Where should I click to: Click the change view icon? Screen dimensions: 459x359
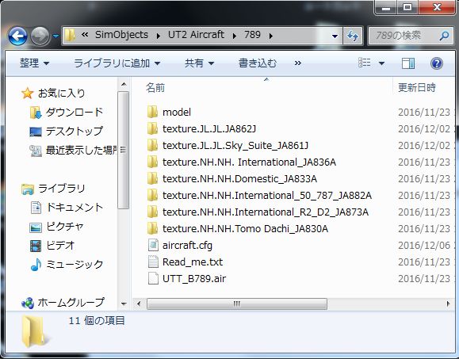pyautogui.click(x=365, y=63)
